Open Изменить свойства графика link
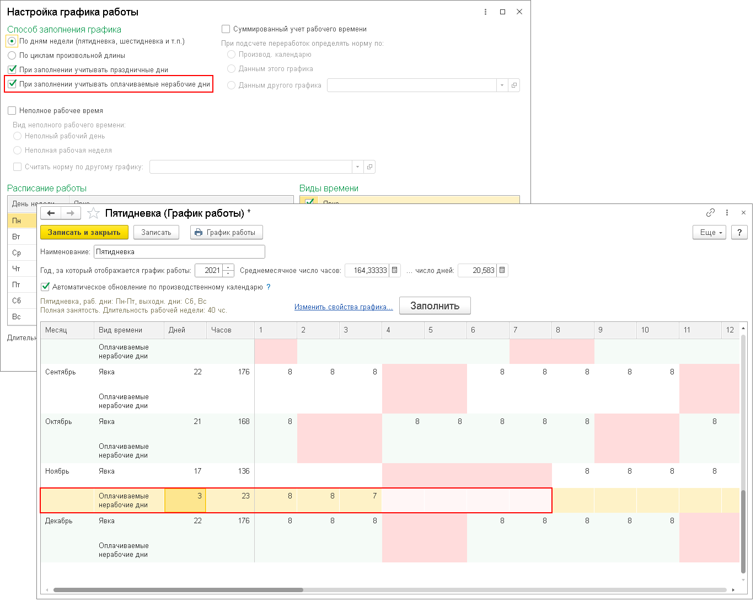 [344, 307]
